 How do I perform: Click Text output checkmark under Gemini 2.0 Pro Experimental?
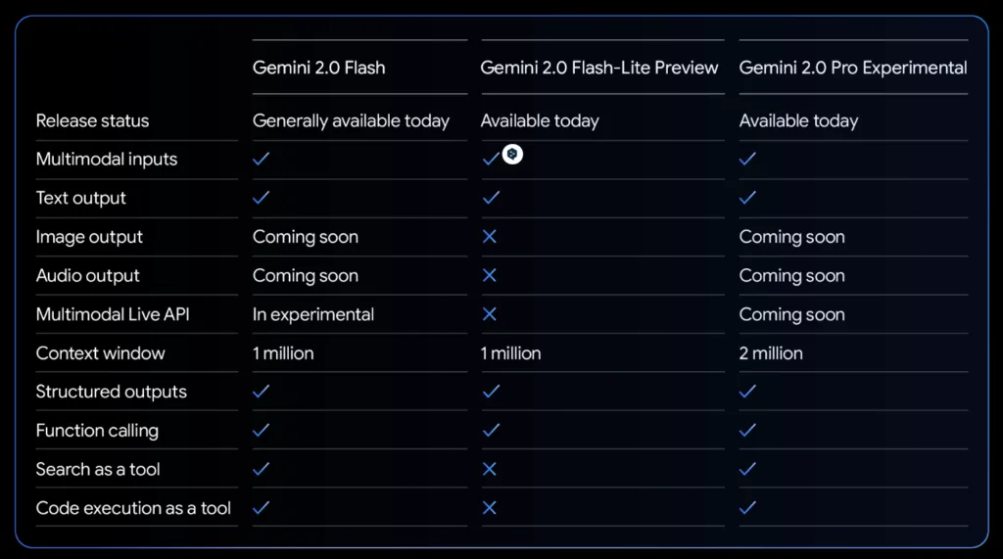pos(747,198)
